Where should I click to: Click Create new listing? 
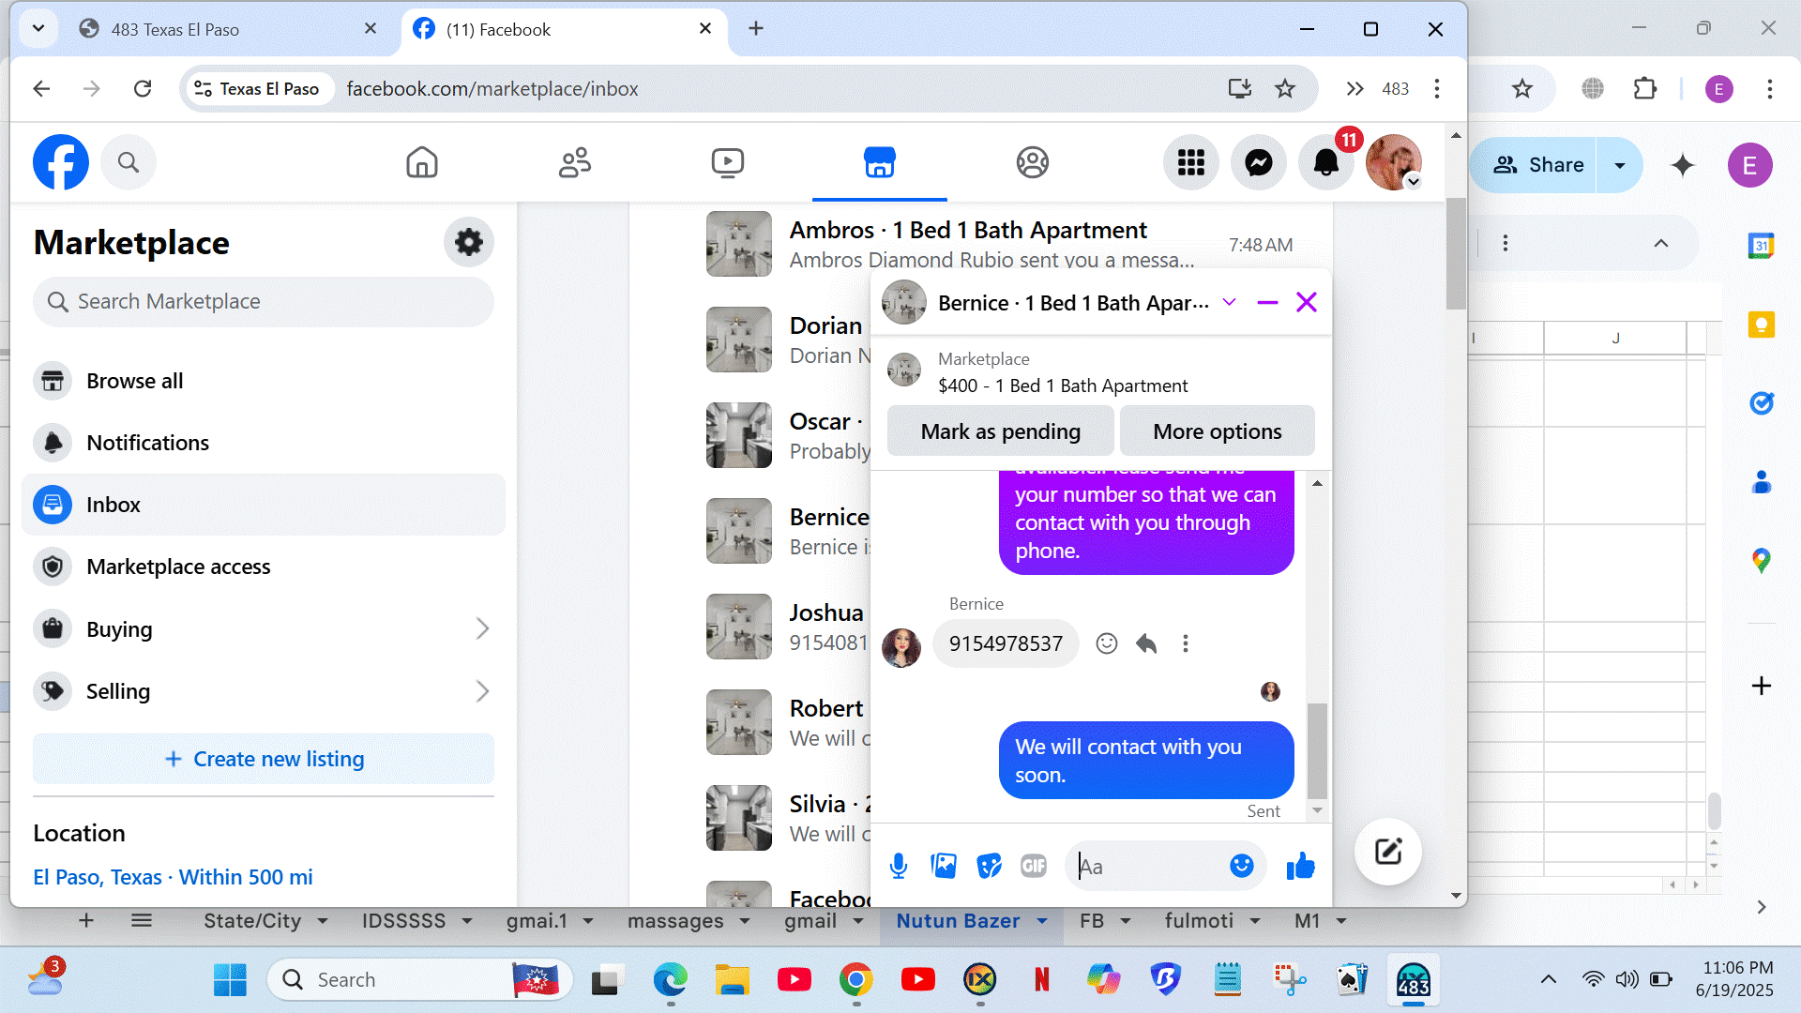(x=264, y=759)
